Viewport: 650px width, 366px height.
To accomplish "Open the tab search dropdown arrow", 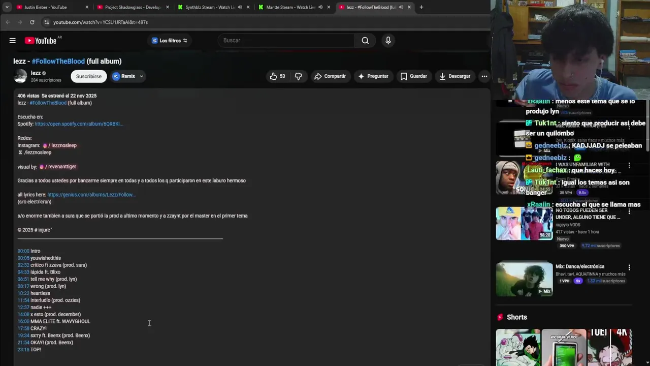I will click(x=7, y=7).
